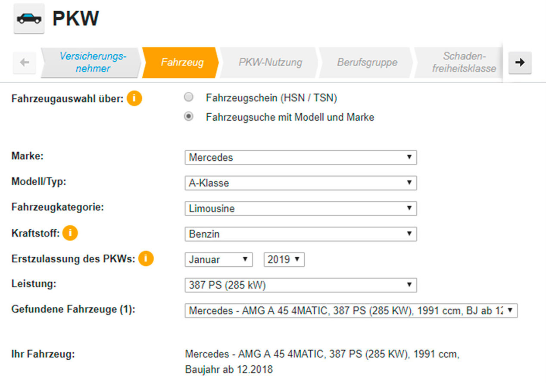Image resolution: width=546 pixels, height=383 pixels.
Task: Click the Fahrzeugauswahl über label
Action: coord(68,99)
